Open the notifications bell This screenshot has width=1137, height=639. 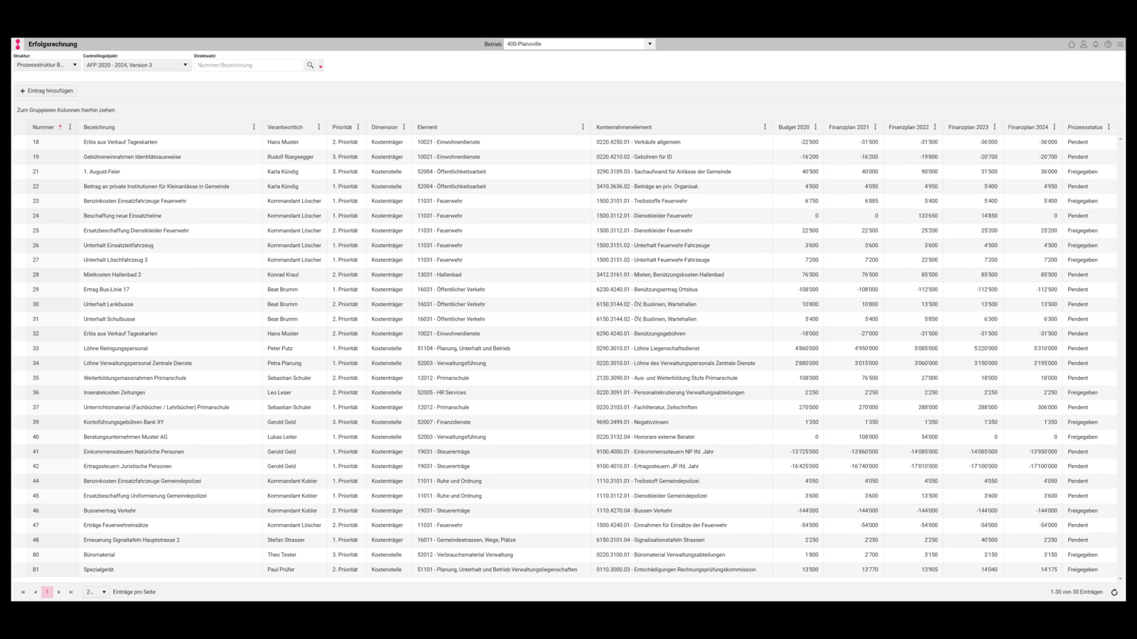pyautogui.click(x=1096, y=44)
